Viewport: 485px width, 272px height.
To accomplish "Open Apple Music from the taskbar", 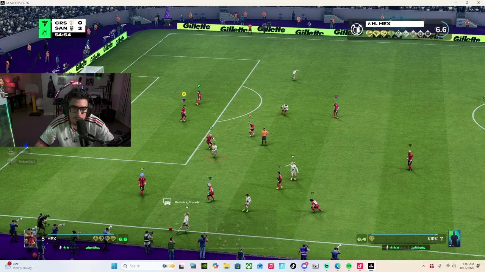I will tap(271, 266).
